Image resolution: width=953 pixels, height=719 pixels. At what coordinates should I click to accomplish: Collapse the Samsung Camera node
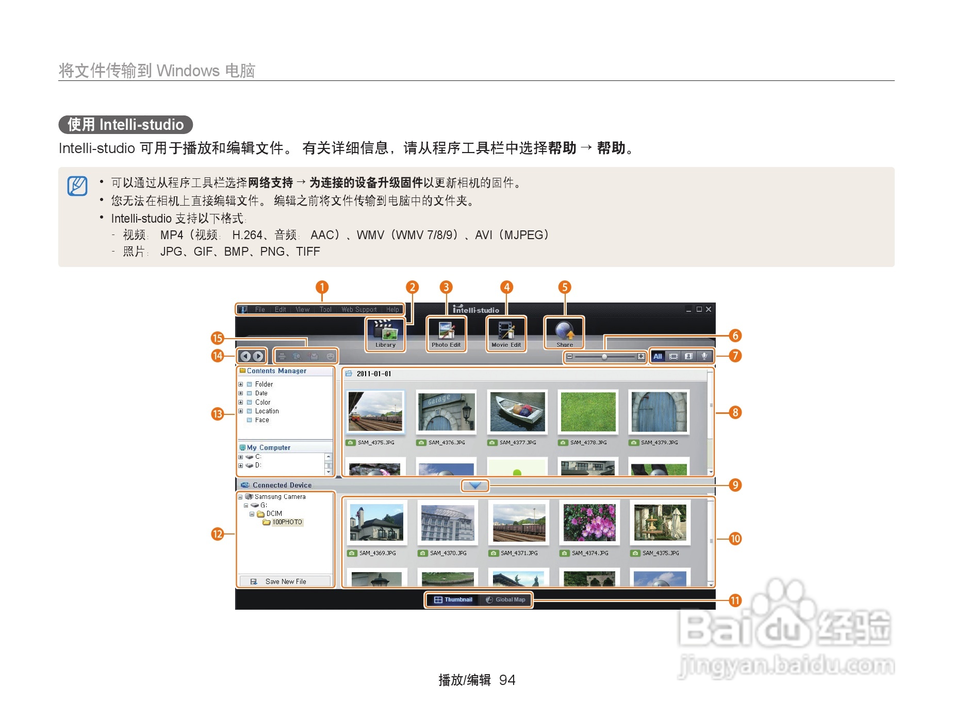pyautogui.click(x=240, y=497)
